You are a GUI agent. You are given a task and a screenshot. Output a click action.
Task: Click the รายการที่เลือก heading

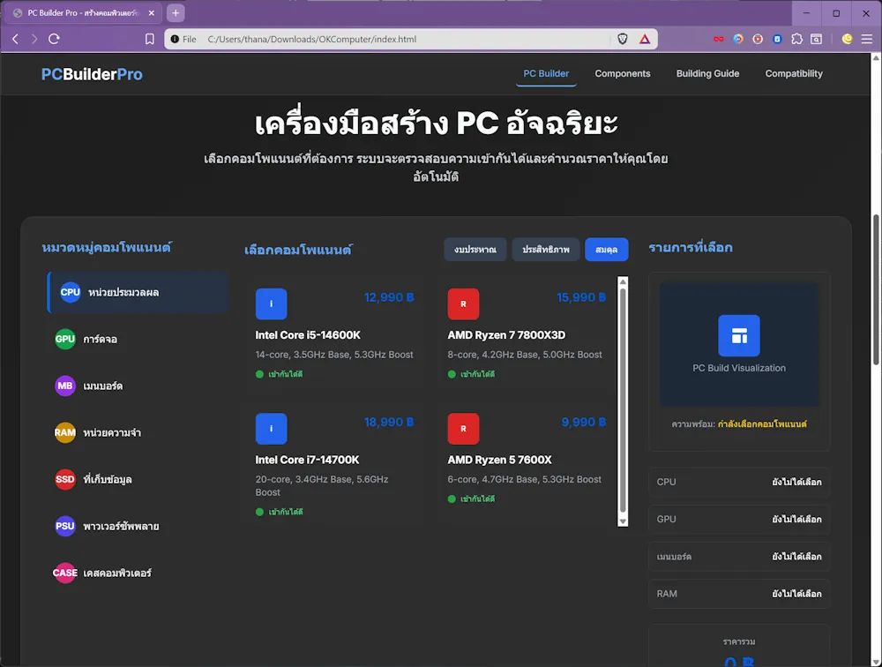[691, 248]
